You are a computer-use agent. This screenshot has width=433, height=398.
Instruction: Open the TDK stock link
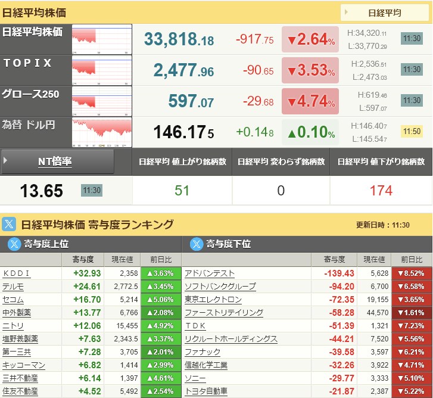point(195,326)
